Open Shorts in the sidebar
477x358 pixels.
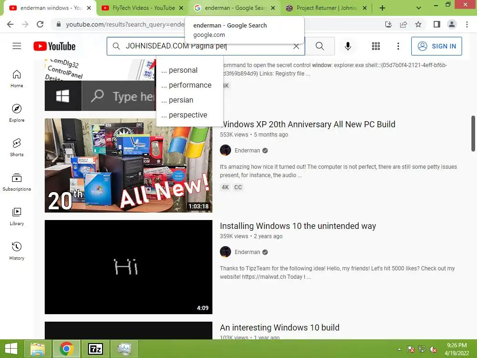(17, 147)
